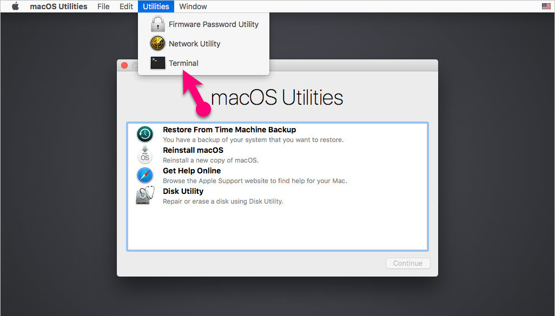Choose Firmware Password Utility from menu
Viewport: 555px width, 316px height.
click(203, 24)
